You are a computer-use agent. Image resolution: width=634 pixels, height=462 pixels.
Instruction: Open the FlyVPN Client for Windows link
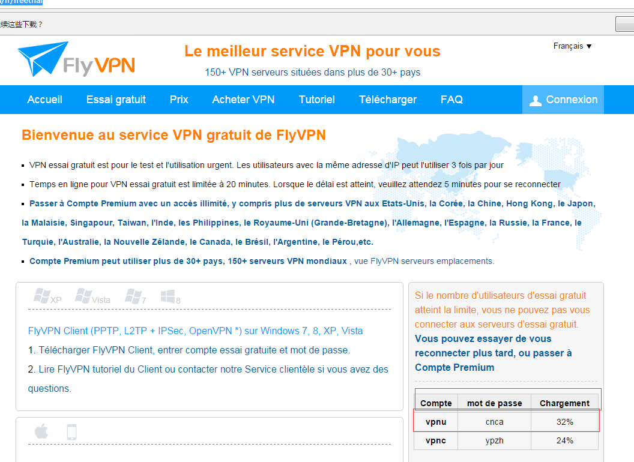point(195,331)
